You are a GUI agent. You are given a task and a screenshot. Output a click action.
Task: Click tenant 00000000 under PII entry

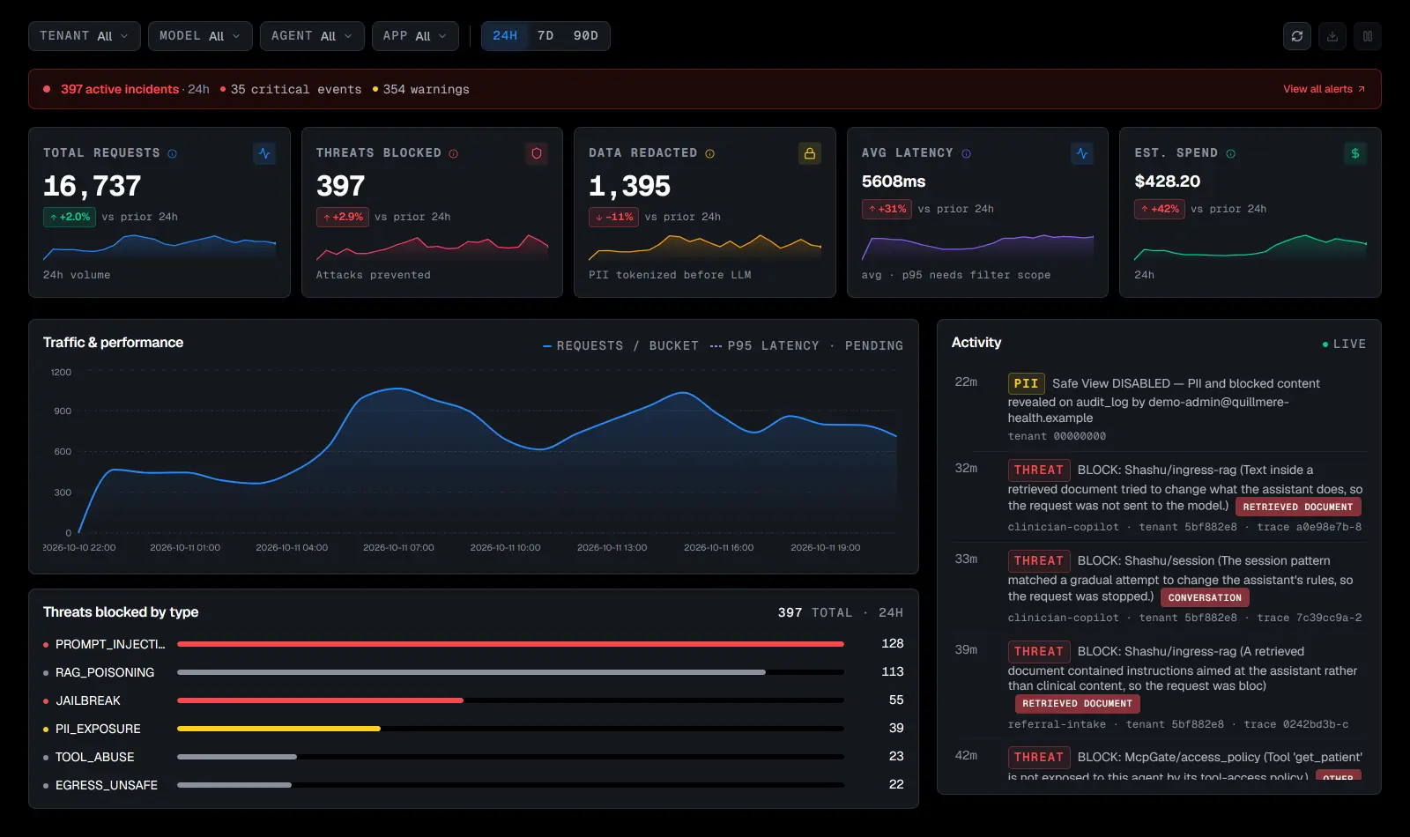[x=1057, y=436]
